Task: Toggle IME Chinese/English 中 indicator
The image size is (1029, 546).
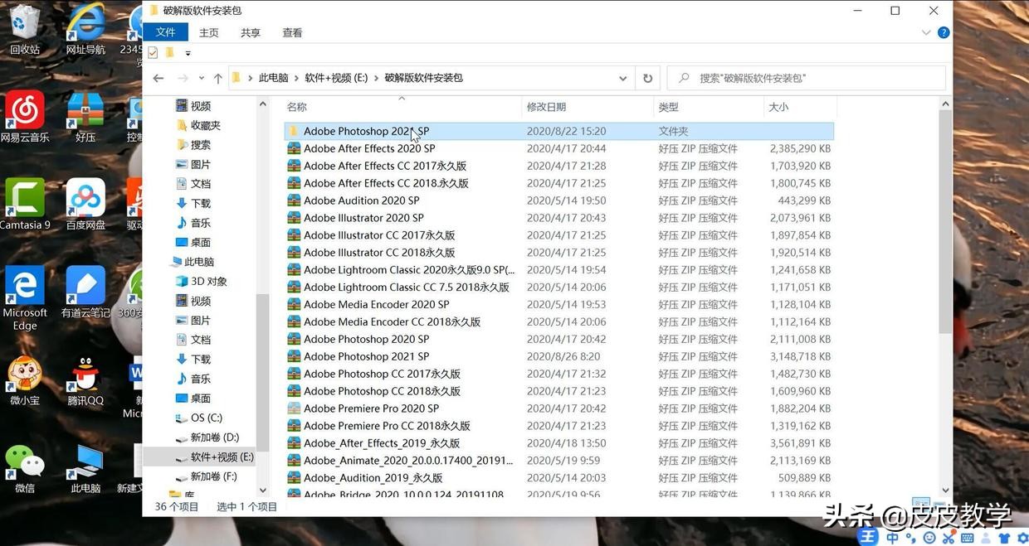Action: [892, 537]
